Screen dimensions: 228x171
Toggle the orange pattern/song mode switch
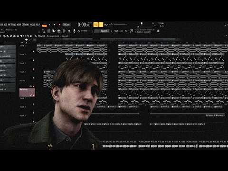[45, 25]
